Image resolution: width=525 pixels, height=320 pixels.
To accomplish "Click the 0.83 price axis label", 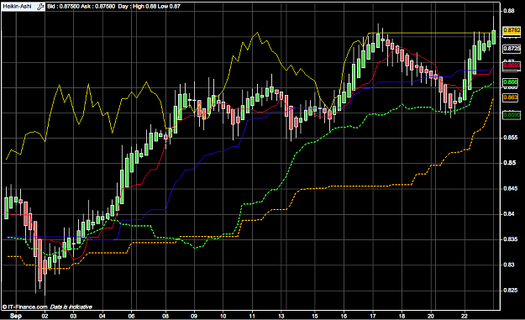I will pyautogui.click(x=508, y=265).
